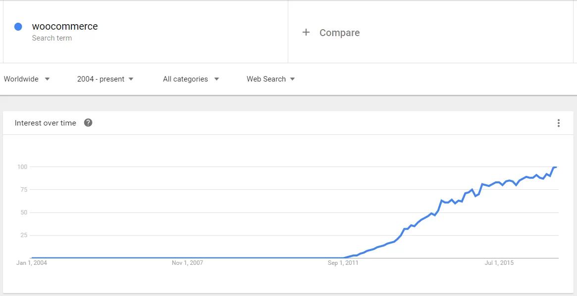Click the plus icon beside Compare
The height and width of the screenshot is (296, 577).
pyautogui.click(x=306, y=32)
